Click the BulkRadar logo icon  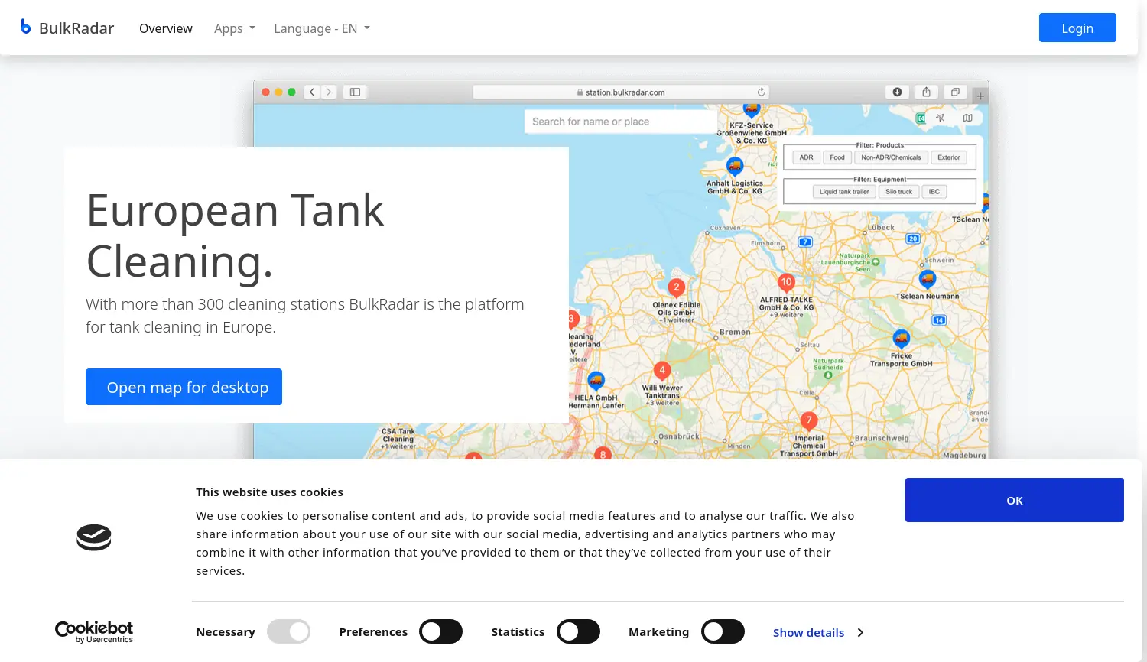(x=25, y=26)
